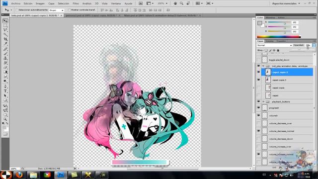Screen dimensions: 318x179
Task: Select the Rectangular Marquee tool
Action: point(5,25)
